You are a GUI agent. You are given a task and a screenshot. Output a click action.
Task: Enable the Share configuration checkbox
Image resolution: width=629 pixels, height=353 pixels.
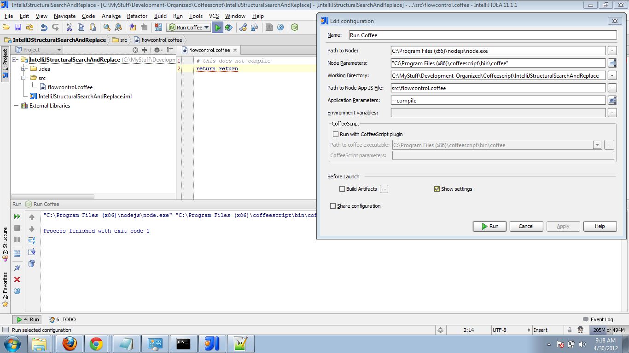click(333, 206)
